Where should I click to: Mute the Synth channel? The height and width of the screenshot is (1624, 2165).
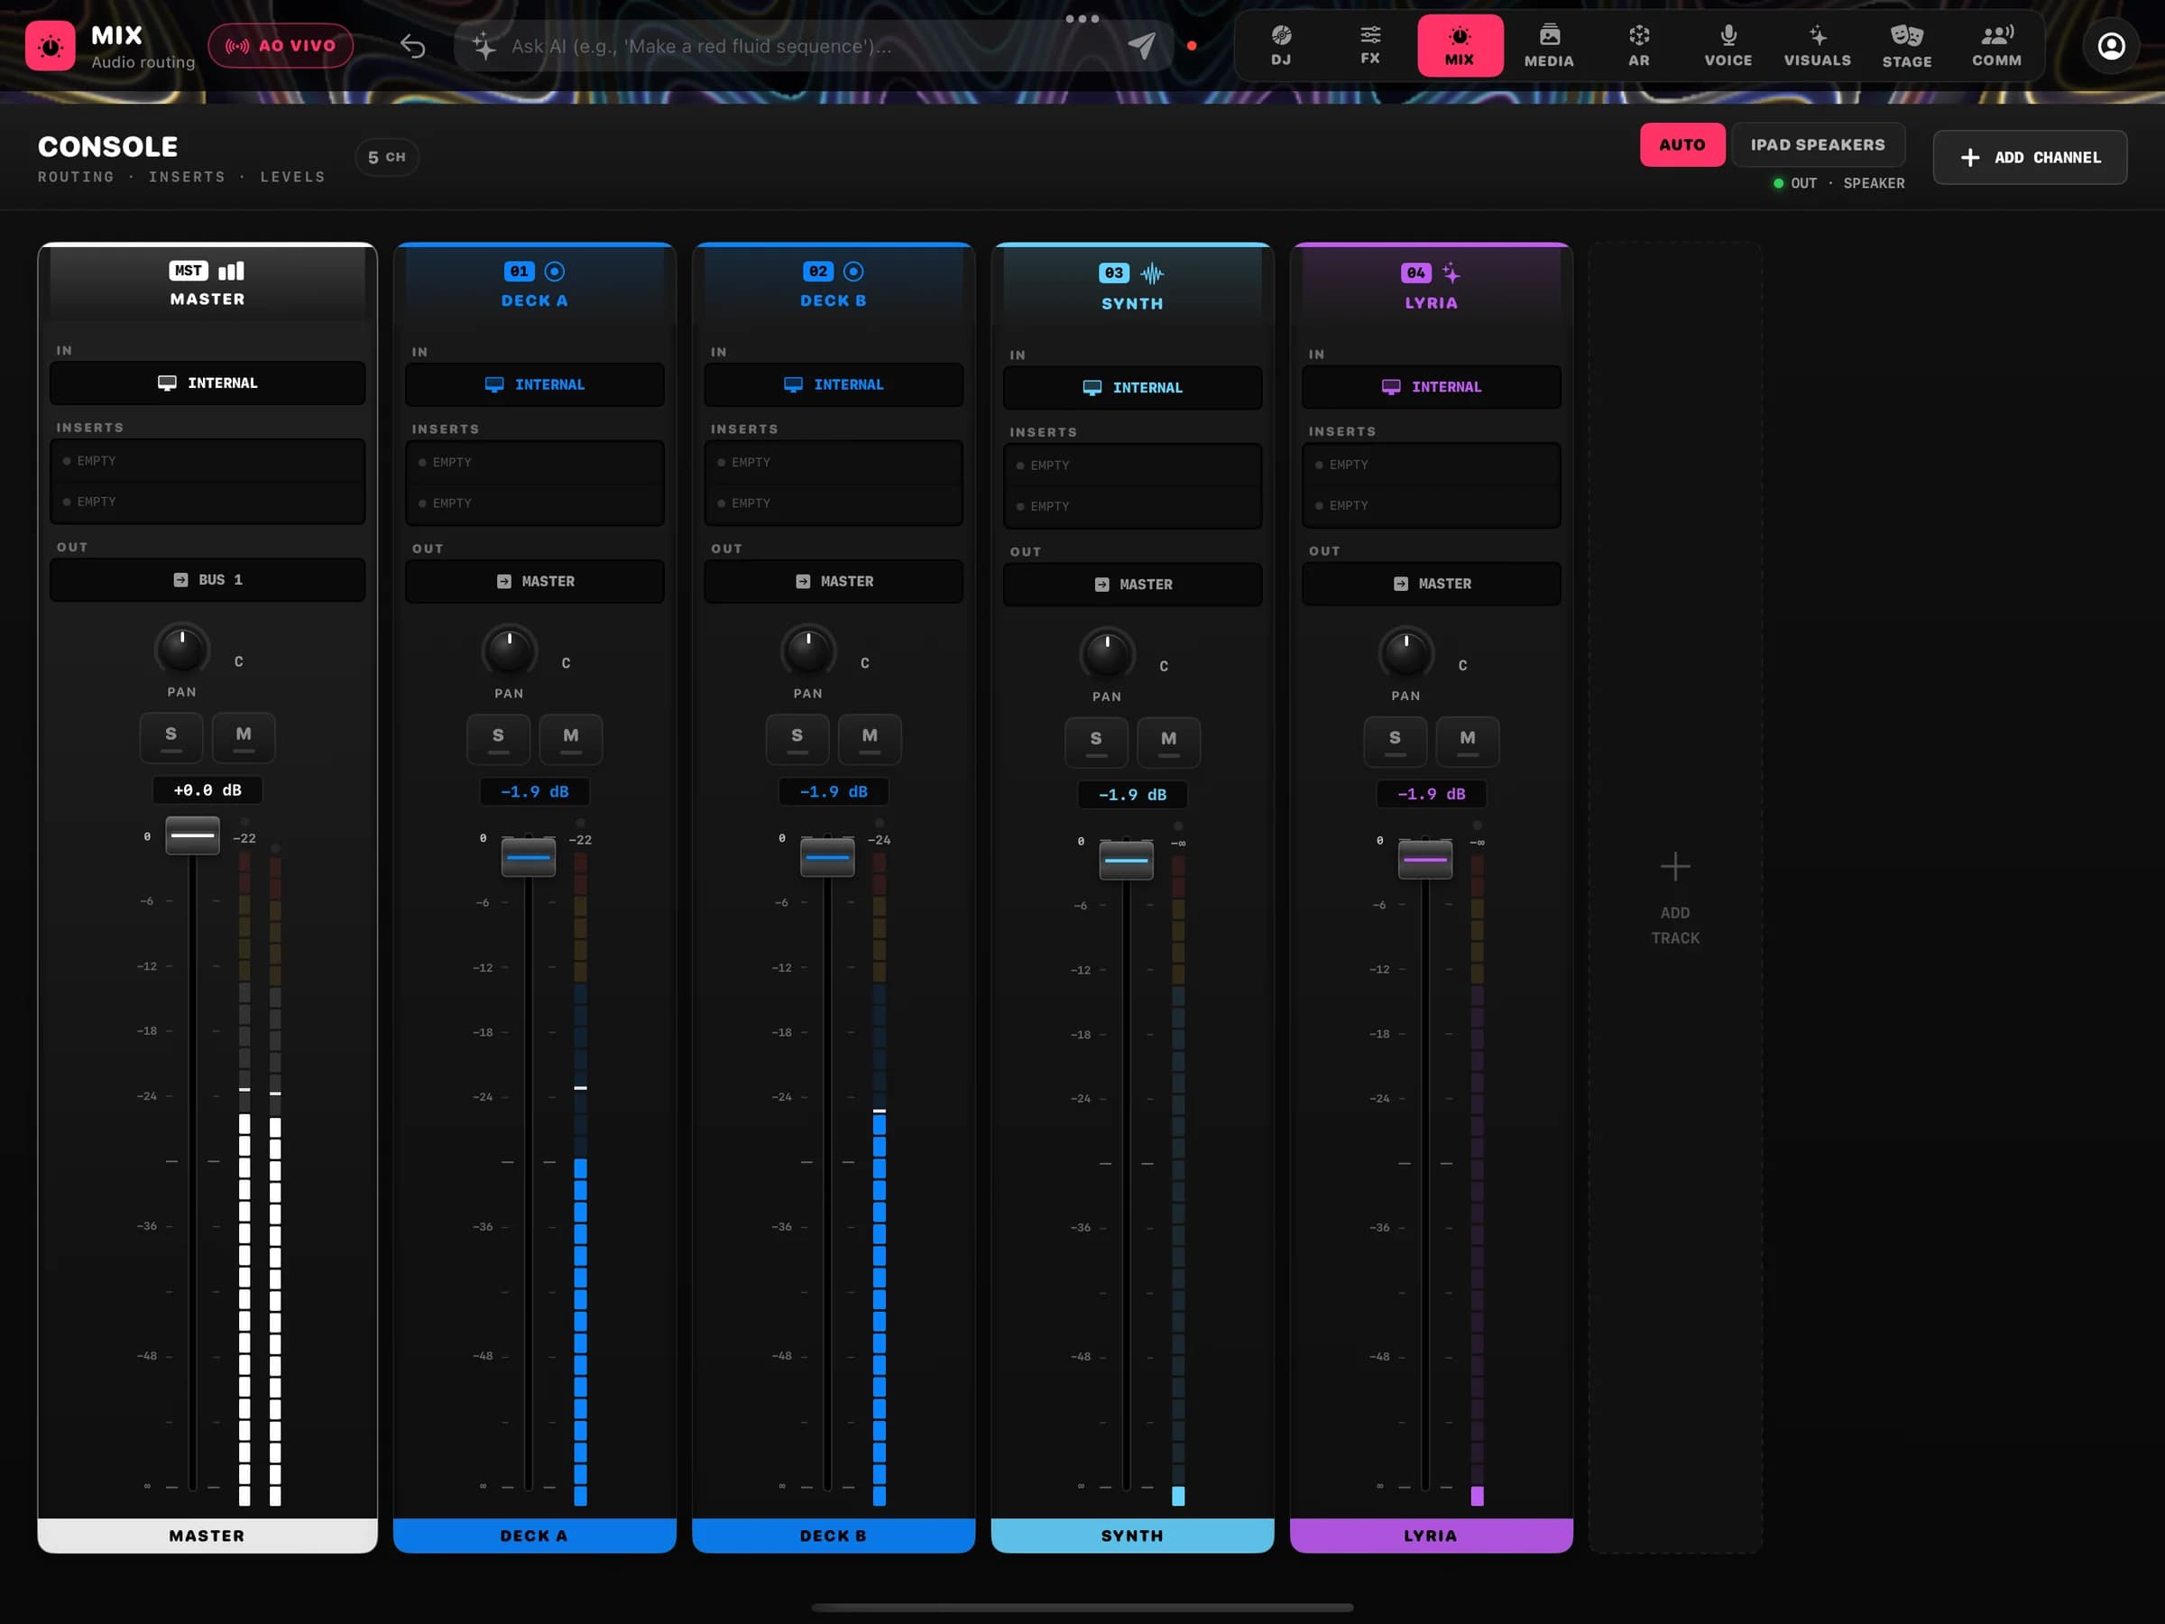(x=1168, y=742)
